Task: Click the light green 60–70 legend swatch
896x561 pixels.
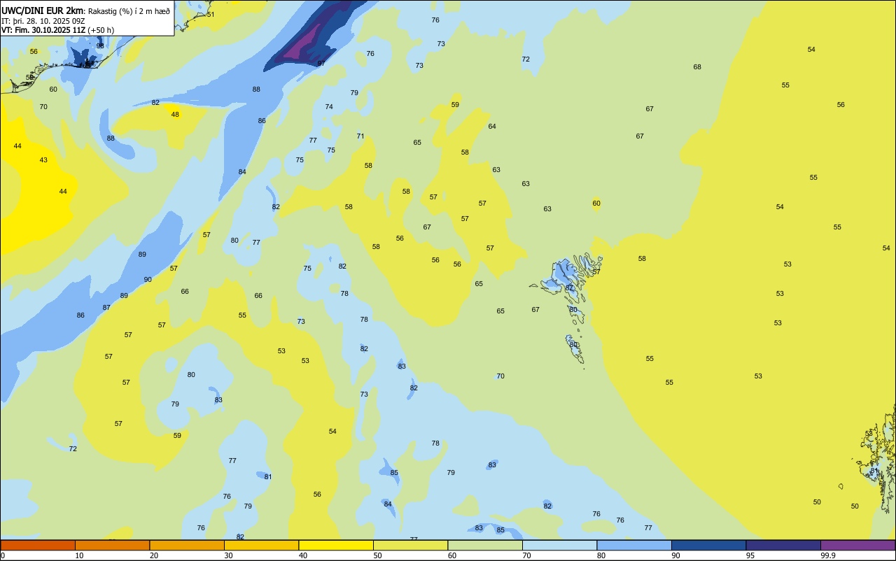Action: (485, 545)
